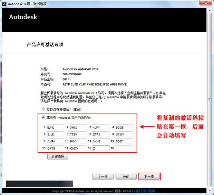Click activation code field 10 containing PNY1
Screen dimensions: 214x195
tap(78, 141)
